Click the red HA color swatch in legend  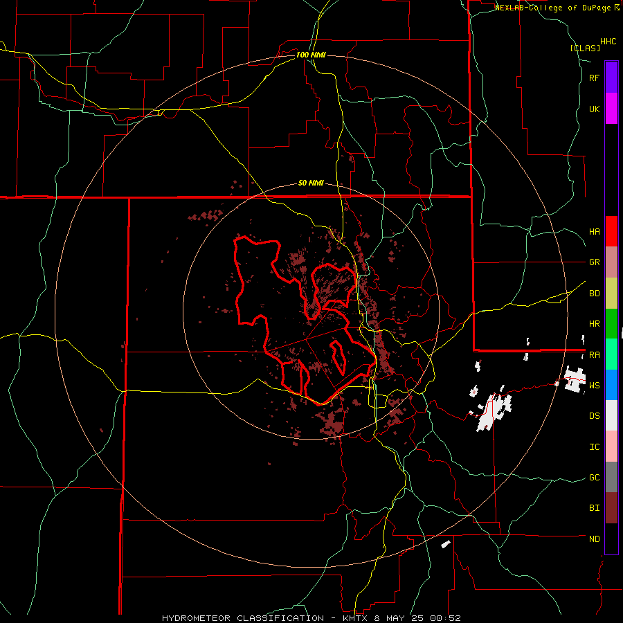(x=611, y=231)
